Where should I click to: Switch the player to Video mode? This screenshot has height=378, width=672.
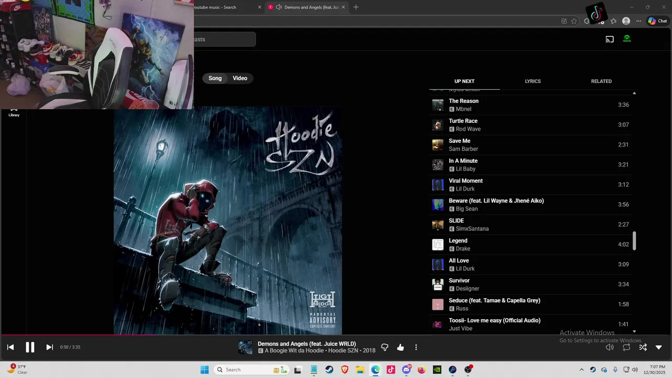[240, 78]
